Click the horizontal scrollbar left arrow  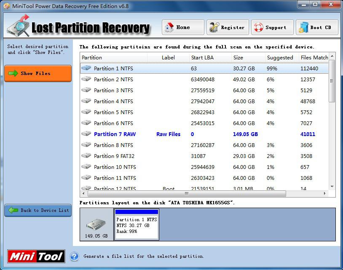[x=83, y=193]
